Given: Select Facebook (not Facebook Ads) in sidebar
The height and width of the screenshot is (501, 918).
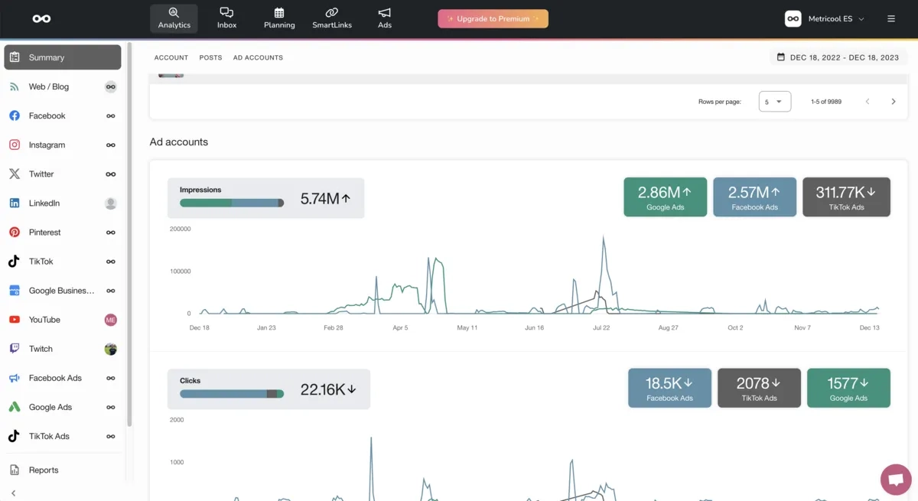Looking at the screenshot, I should 63,115.
